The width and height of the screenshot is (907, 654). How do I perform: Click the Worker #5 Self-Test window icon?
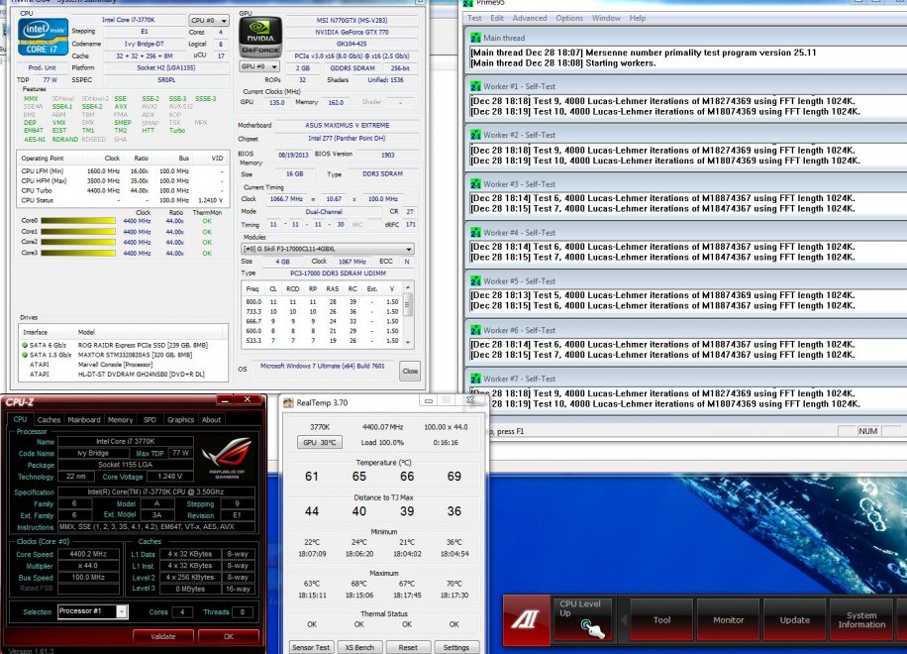tap(475, 280)
